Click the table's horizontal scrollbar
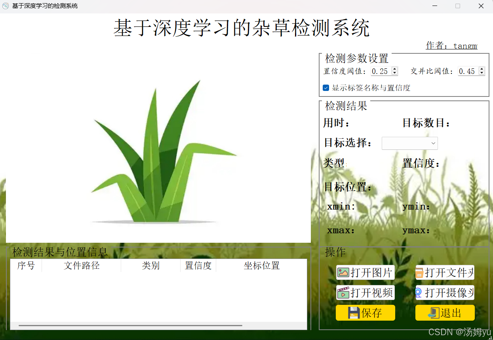Image resolution: width=493 pixels, height=340 pixels. point(131,325)
